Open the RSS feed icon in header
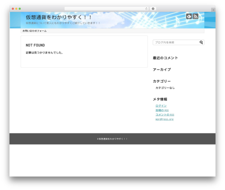 coord(195,16)
